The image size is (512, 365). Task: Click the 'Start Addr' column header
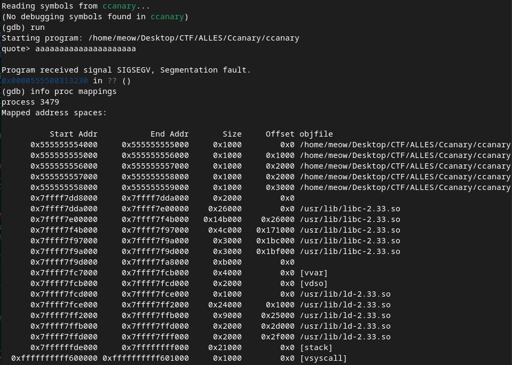(x=74, y=134)
